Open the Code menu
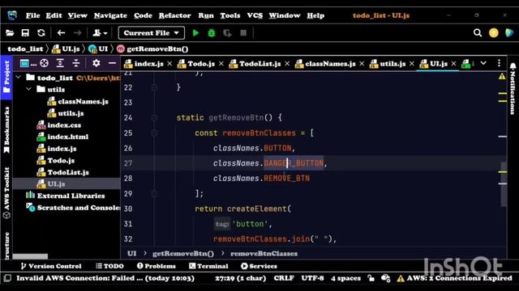 (143, 15)
